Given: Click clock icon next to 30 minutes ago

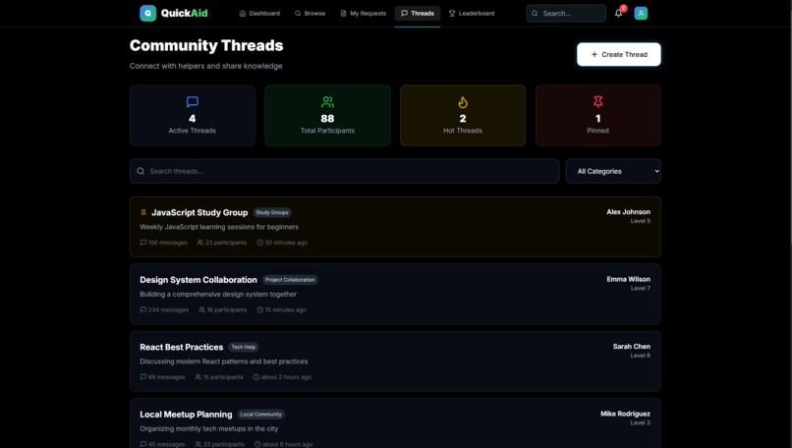Looking at the screenshot, I should point(260,243).
